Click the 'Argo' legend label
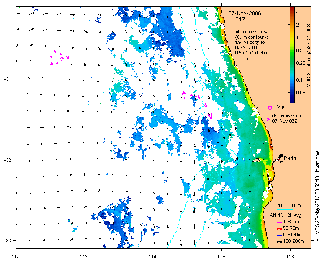 281,107
